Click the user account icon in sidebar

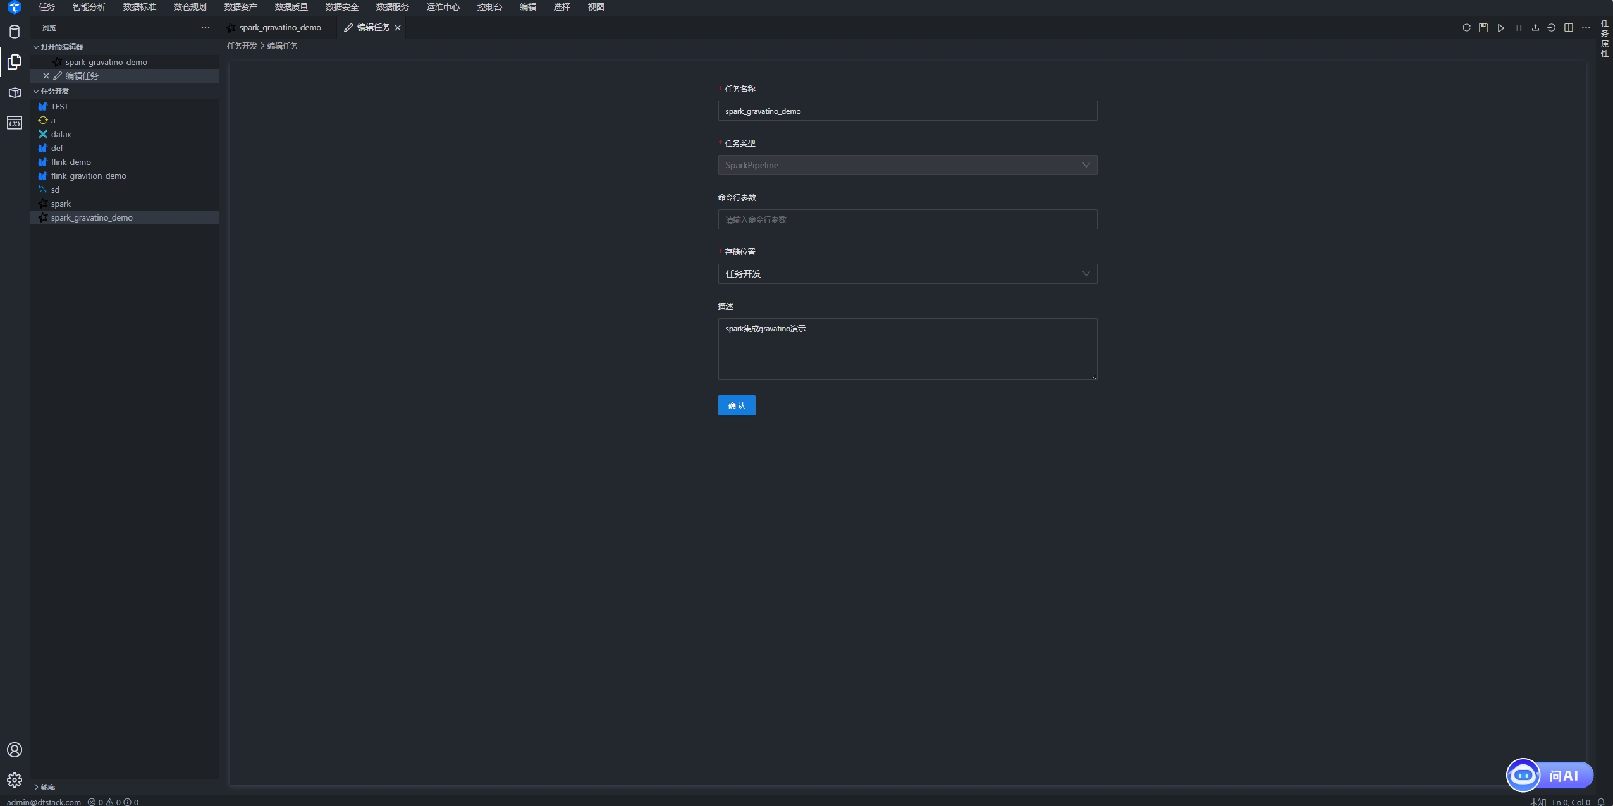click(15, 750)
